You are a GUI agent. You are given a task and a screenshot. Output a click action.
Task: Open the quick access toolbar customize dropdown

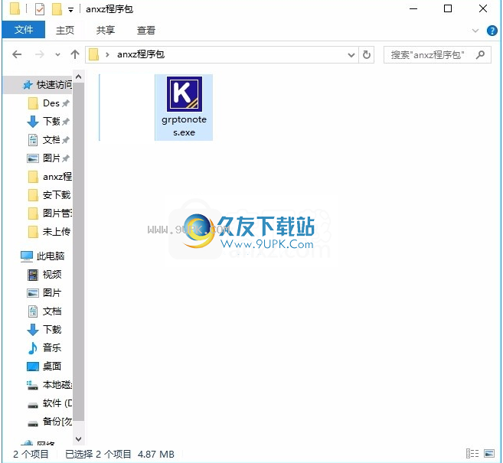pos(71,10)
